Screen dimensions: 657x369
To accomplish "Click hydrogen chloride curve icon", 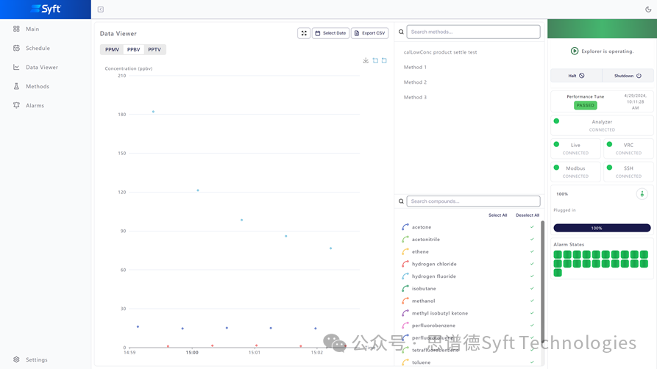I will (x=405, y=264).
